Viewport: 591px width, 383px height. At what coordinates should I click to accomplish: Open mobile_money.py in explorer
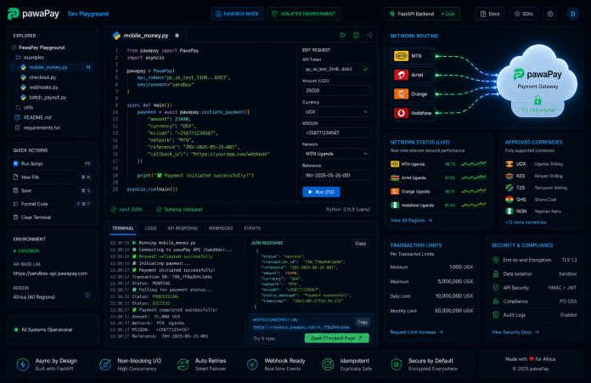53,67
